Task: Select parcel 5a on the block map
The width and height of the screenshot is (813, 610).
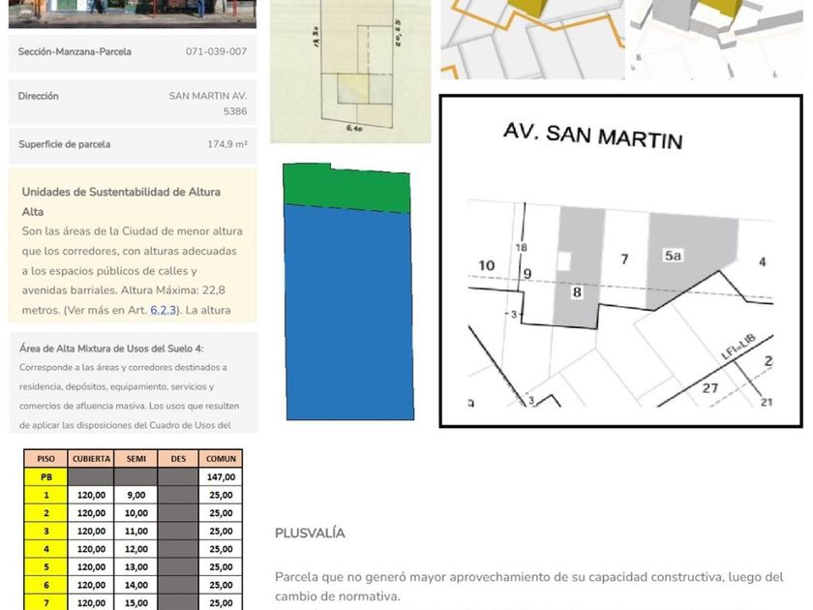Action: pyautogui.click(x=675, y=255)
